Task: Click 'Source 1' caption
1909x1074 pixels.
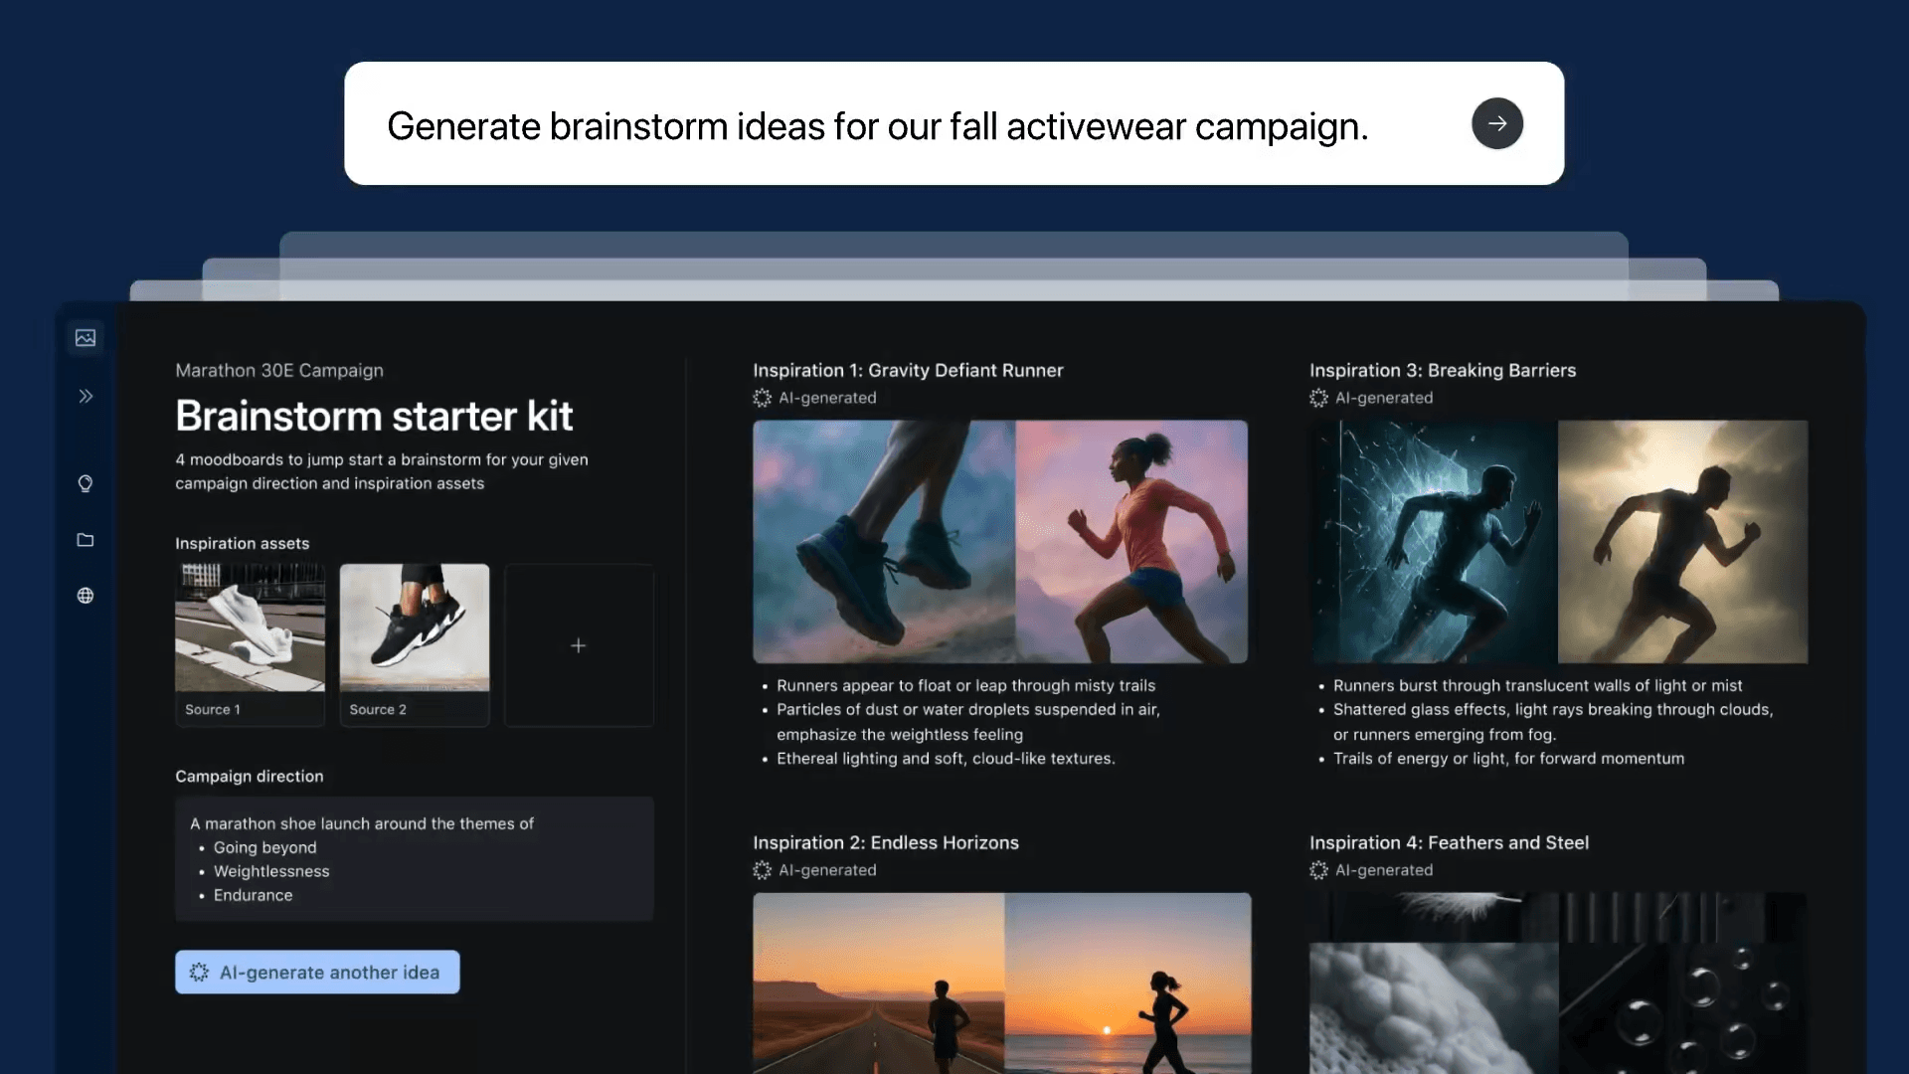Action: [213, 709]
